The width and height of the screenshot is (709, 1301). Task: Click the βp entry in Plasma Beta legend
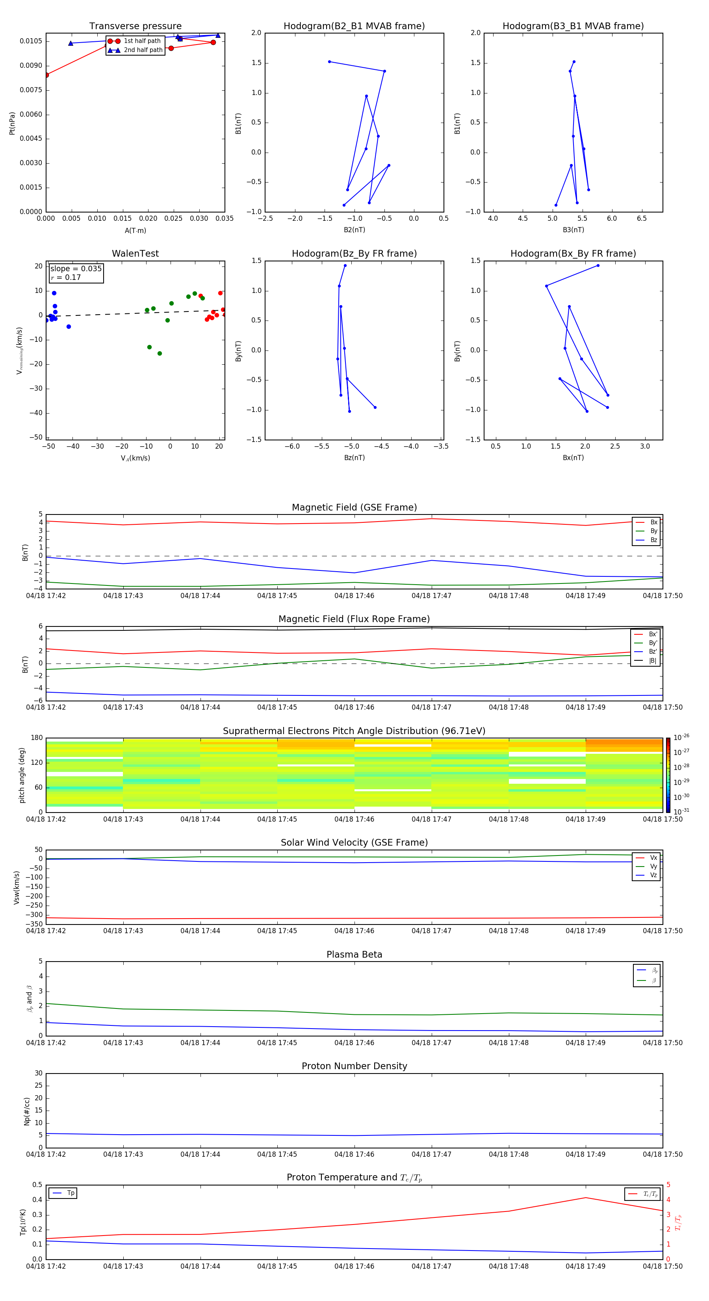coord(647,970)
